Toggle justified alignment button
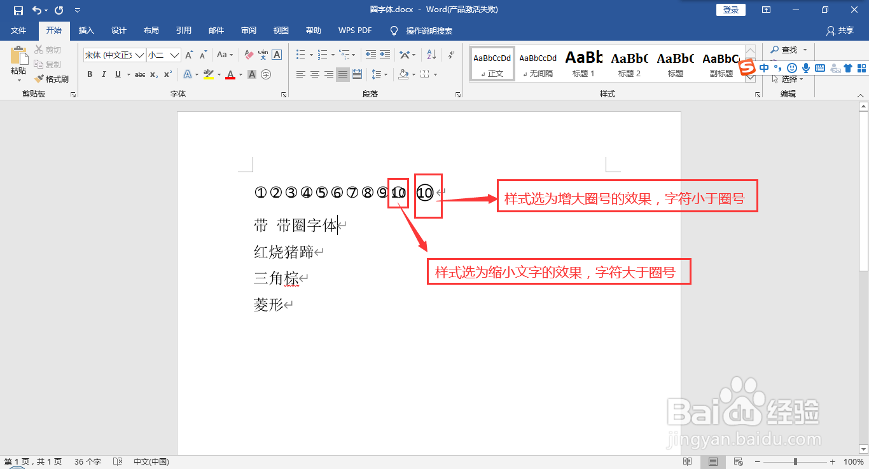The width and height of the screenshot is (869, 469). [343, 74]
